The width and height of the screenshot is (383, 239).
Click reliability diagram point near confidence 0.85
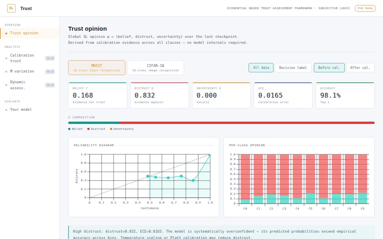[x=193, y=180]
